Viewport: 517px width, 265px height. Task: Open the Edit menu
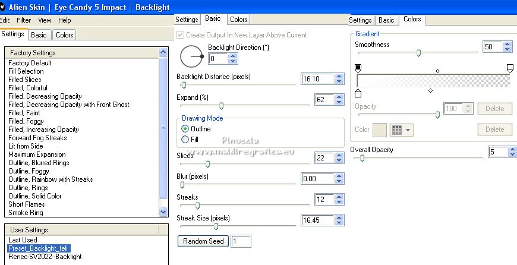pos(5,20)
